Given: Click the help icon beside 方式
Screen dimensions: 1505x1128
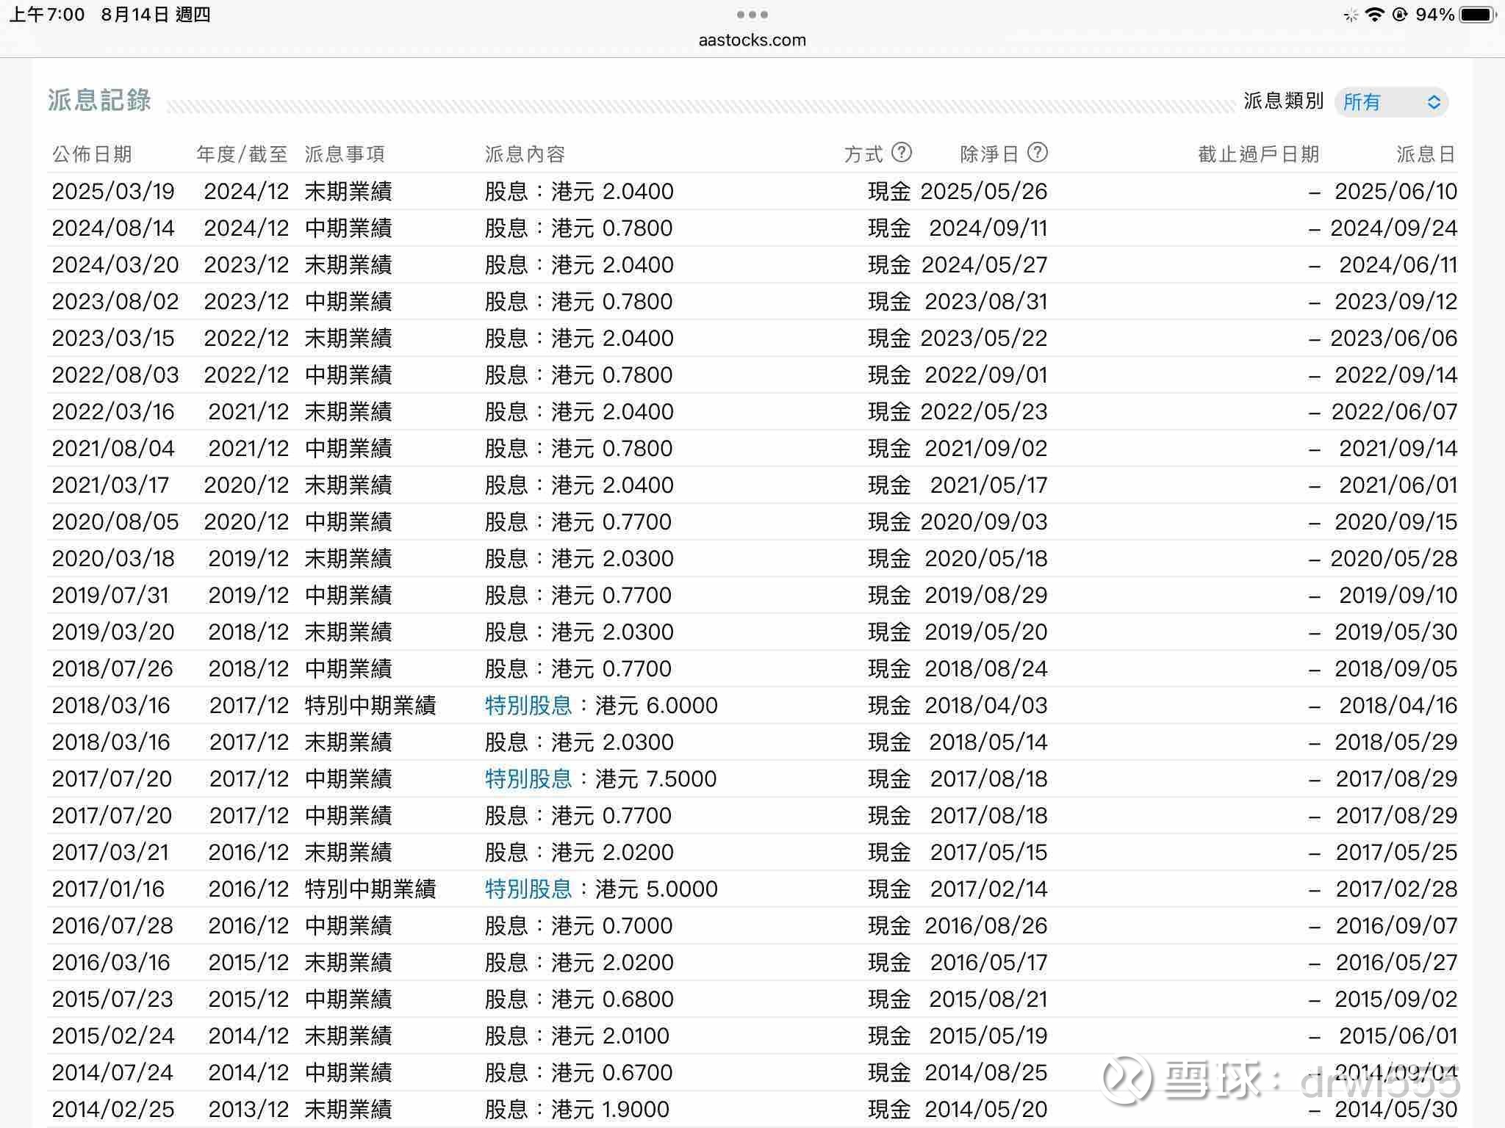Looking at the screenshot, I should pos(902,152).
